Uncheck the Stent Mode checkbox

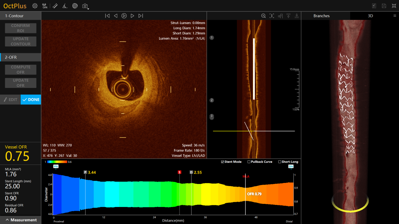coord(223,162)
